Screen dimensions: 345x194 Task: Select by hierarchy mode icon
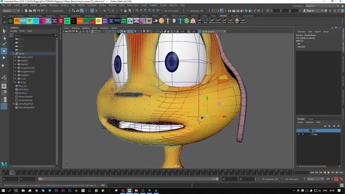[x=73, y=11]
